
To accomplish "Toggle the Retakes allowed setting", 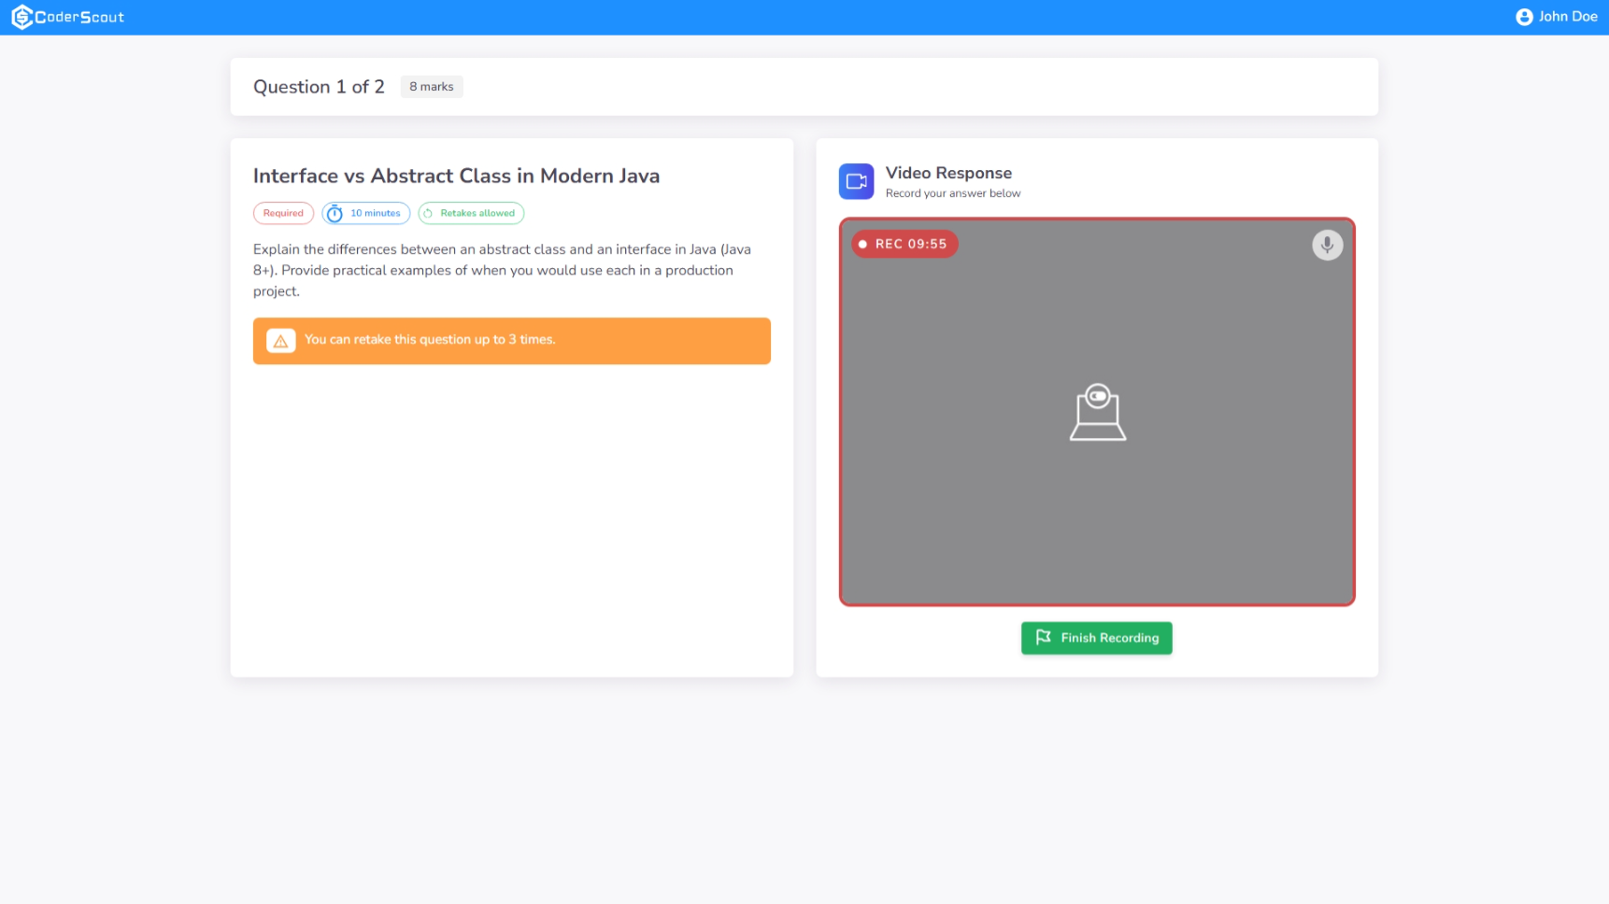I will 471,213.
